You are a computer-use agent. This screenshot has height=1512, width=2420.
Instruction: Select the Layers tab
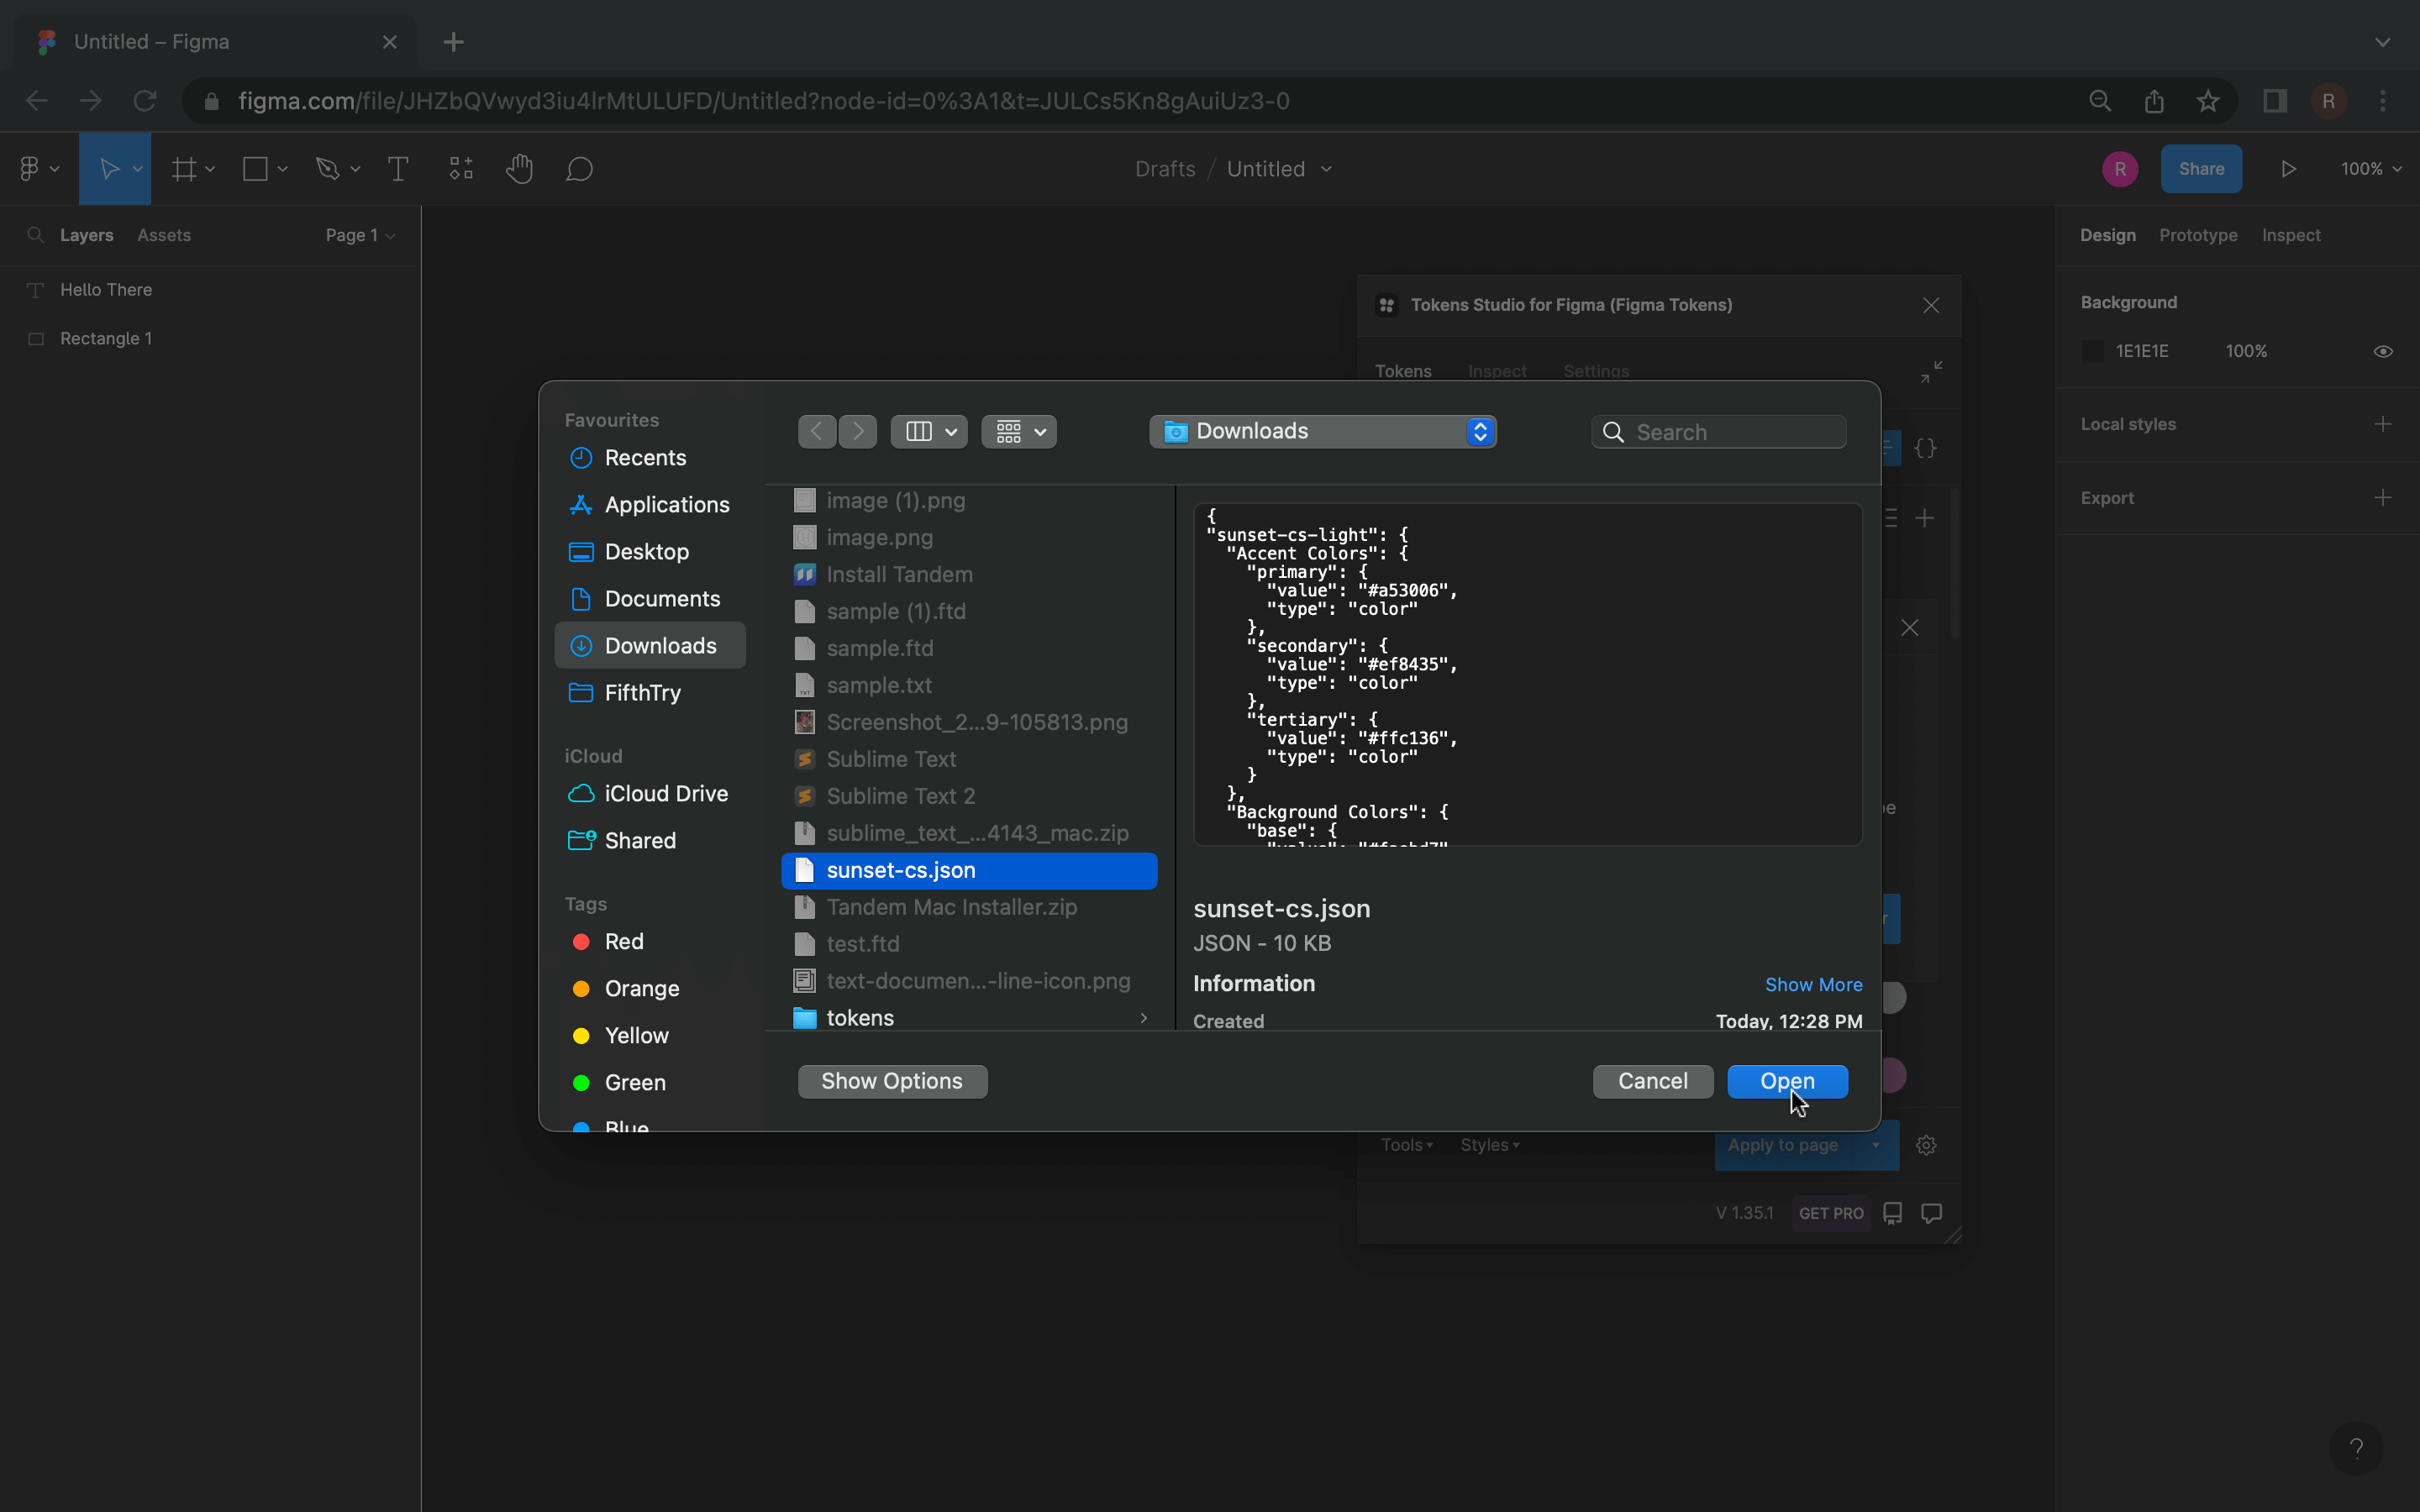87,235
